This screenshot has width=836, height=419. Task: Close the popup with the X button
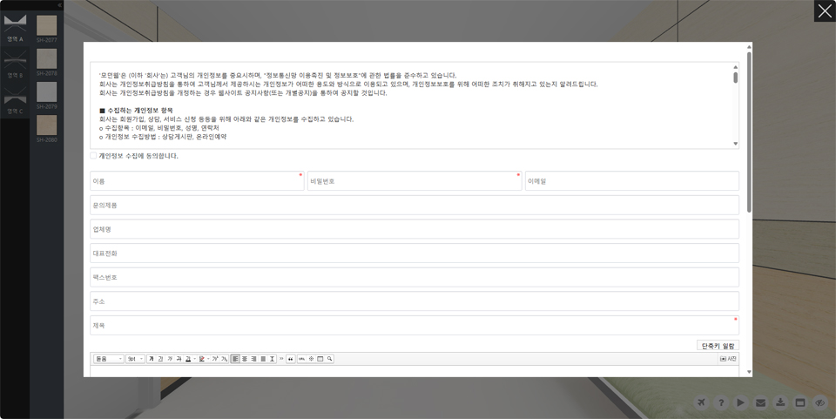[824, 10]
